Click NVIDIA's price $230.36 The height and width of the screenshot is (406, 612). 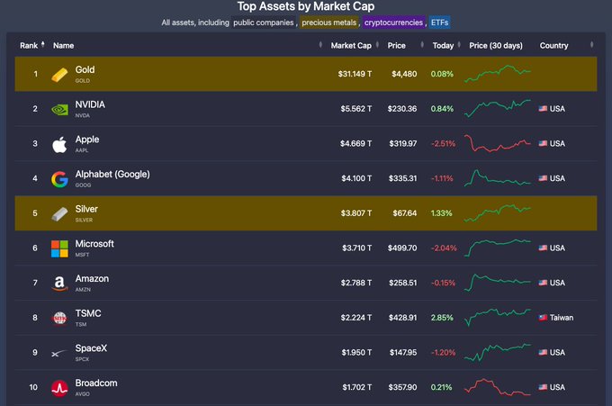click(x=402, y=109)
